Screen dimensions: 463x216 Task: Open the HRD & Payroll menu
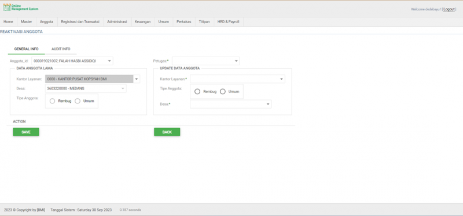[228, 22]
